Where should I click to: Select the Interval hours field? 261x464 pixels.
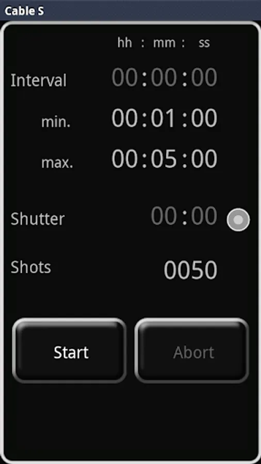click(x=125, y=77)
